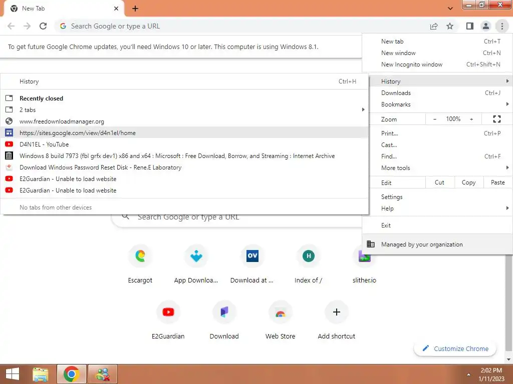Choose New tab from Chrome menu
The height and width of the screenshot is (384, 513).
437,41
